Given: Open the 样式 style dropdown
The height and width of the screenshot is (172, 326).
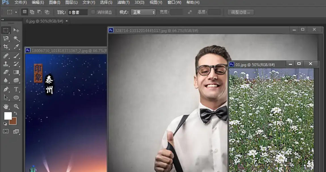Looking at the screenshot, I should click(143, 12).
